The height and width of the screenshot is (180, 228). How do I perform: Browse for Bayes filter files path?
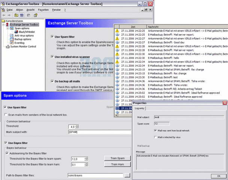(x=127, y=175)
